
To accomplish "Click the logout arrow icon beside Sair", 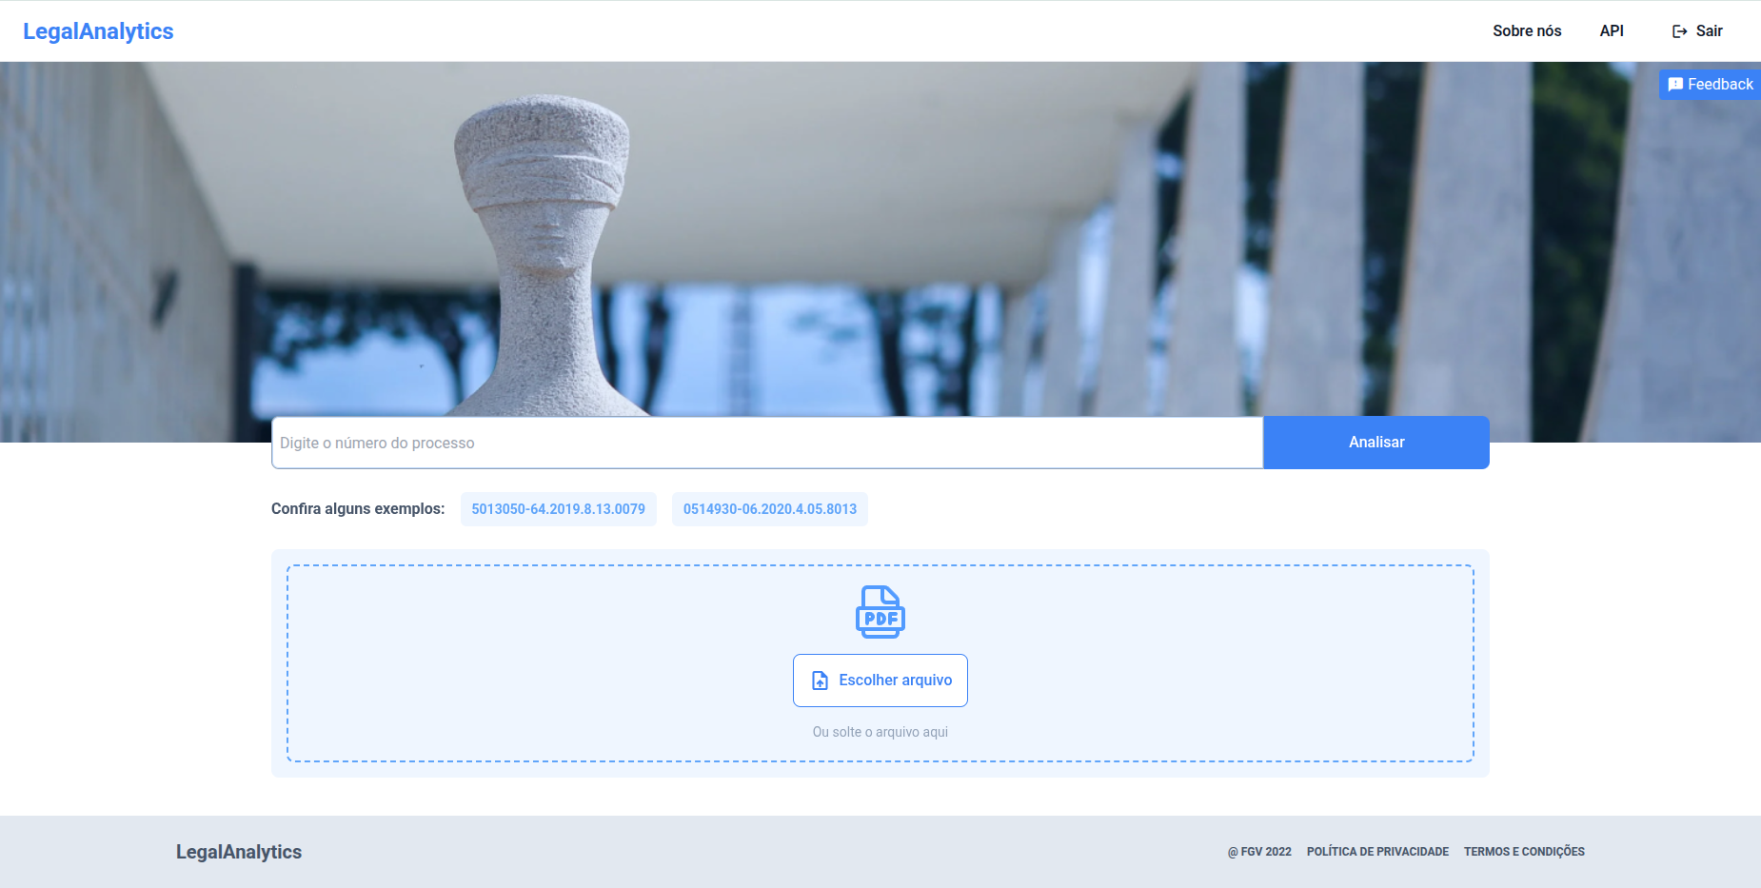I will click(x=1679, y=31).
